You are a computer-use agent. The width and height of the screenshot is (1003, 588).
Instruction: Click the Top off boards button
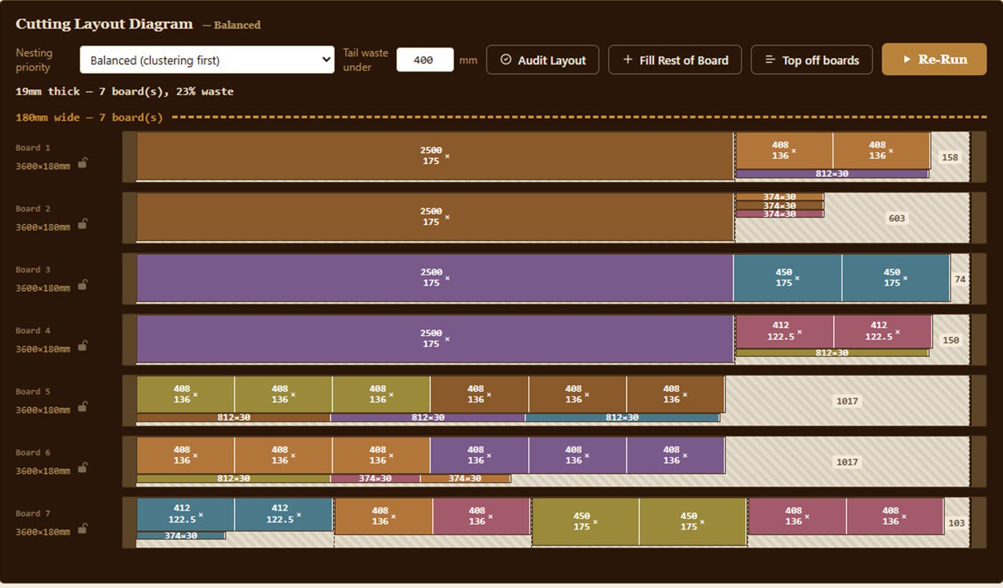click(812, 60)
